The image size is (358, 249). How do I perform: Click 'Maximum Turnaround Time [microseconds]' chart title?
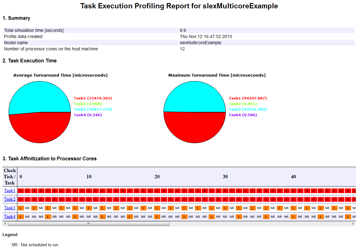(217, 75)
